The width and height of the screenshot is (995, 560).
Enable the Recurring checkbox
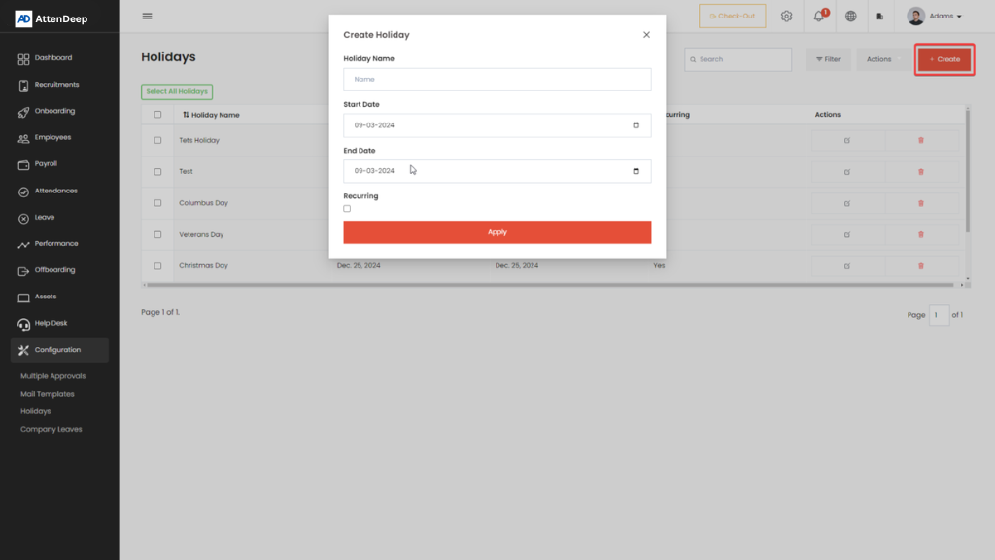coord(347,209)
